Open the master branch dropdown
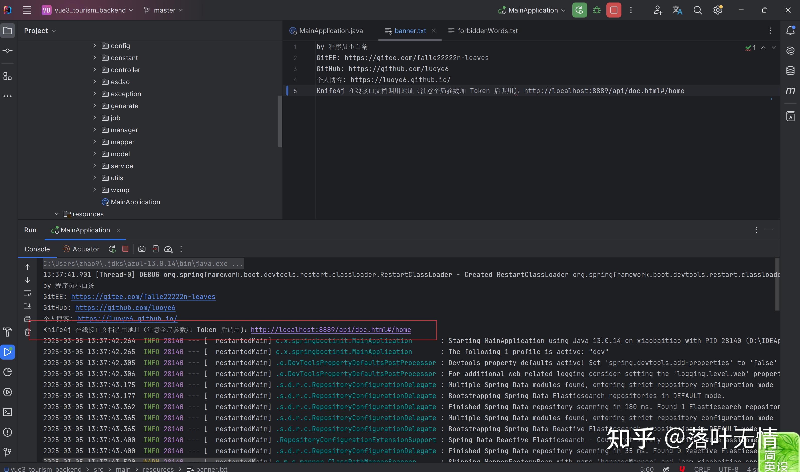800x472 pixels. pos(163,10)
